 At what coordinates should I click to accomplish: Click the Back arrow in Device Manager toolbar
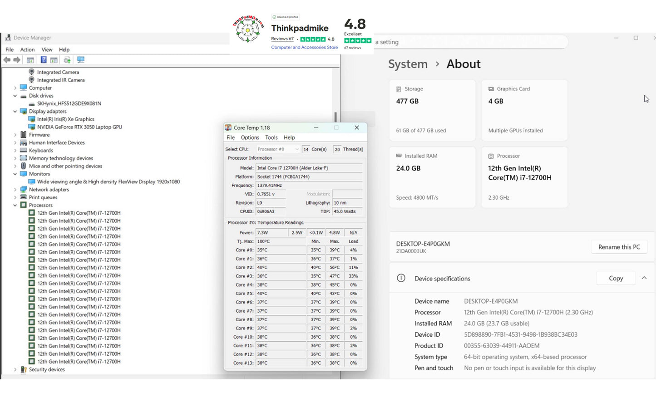[7, 60]
